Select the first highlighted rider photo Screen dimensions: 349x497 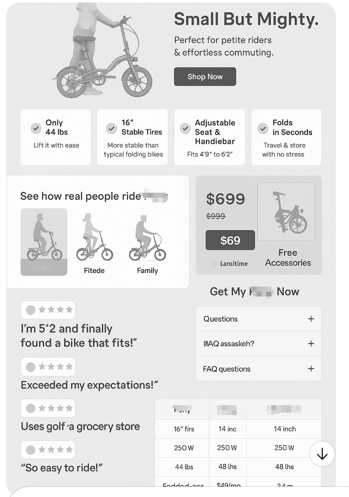click(x=44, y=242)
